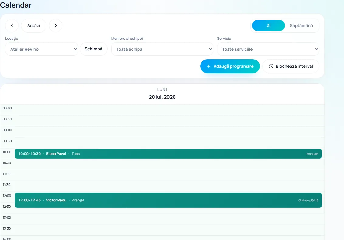Open Elena Pavel 10:00–10:30 appointment
Image resolution: width=344 pixels, height=240 pixels.
coord(168,154)
